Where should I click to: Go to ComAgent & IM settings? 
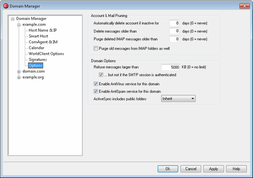[43, 42]
